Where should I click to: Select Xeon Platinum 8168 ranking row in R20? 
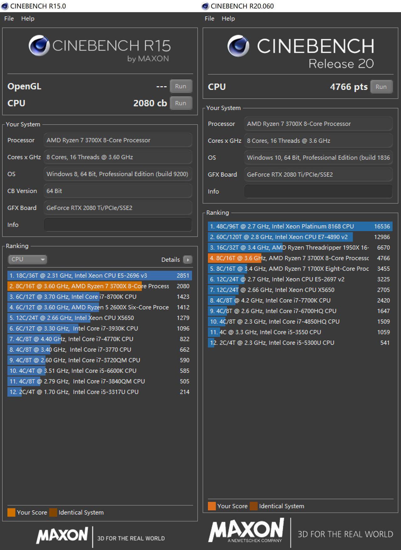(300, 226)
